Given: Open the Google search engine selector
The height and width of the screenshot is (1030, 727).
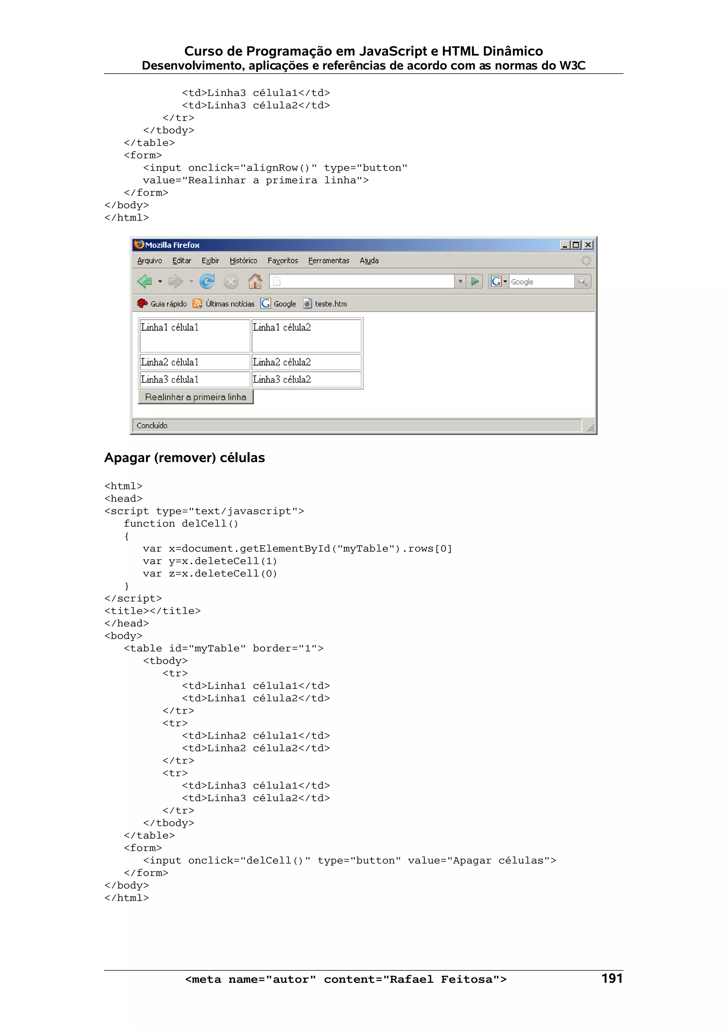Looking at the screenshot, I should [x=499, y=281].
